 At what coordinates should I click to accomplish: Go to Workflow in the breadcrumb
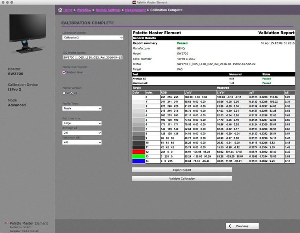tap(84, 10)
